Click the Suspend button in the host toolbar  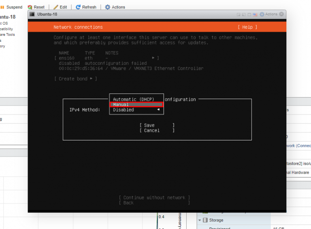coord(11,7)
